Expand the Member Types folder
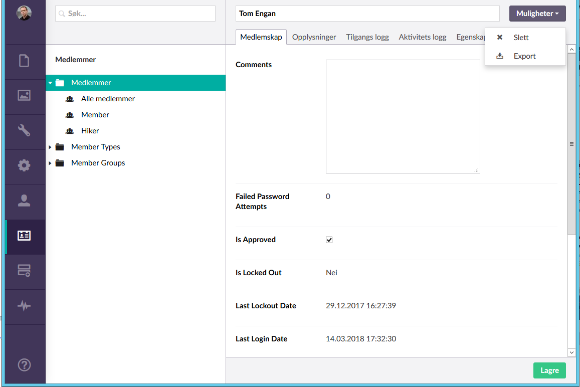 click(50, 147)
